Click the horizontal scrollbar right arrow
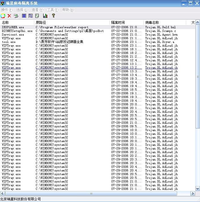This screenshot has width=200, height=202. point(193,194)
